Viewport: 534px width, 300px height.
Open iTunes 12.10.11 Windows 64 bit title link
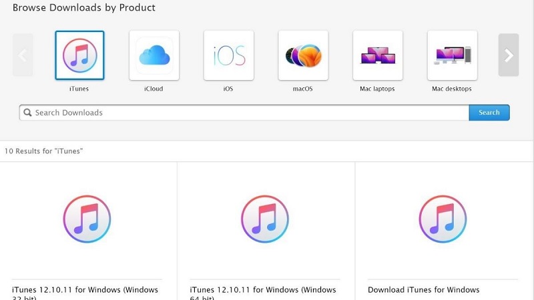coord(263,290)
